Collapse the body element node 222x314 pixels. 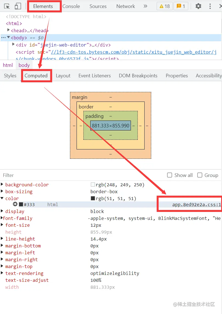point(9,37)
